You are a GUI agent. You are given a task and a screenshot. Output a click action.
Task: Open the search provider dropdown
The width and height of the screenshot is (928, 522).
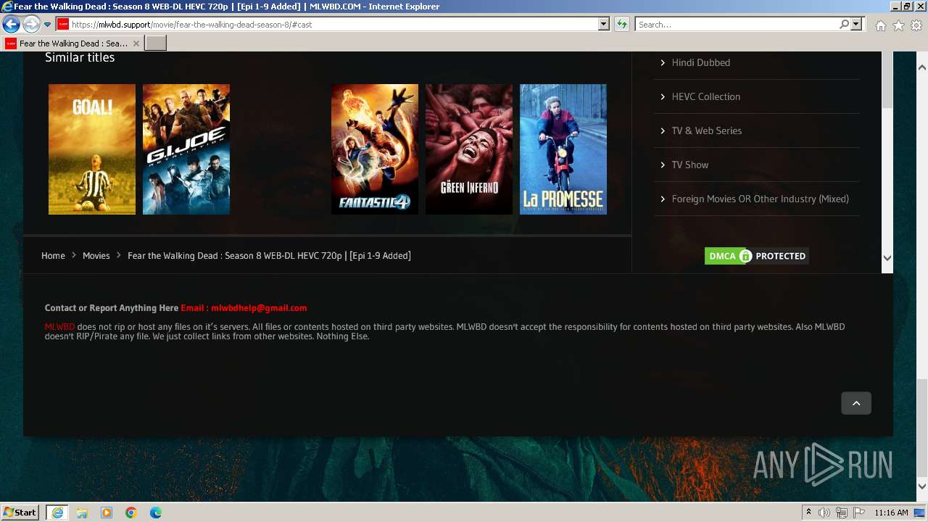point(856,25)
